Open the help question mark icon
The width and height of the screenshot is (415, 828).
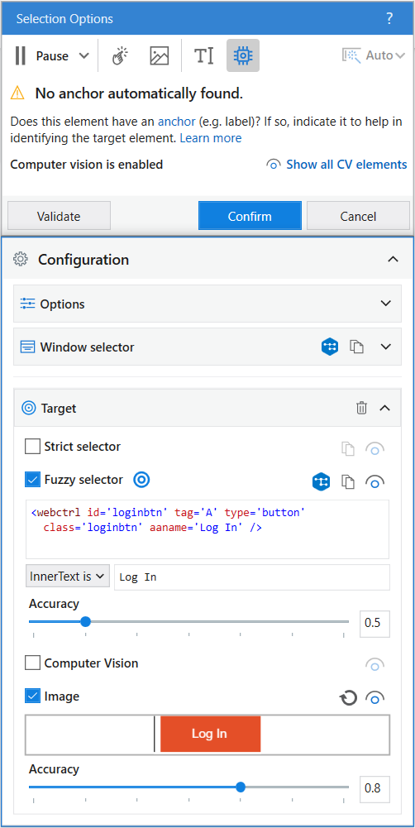(389, 19)
